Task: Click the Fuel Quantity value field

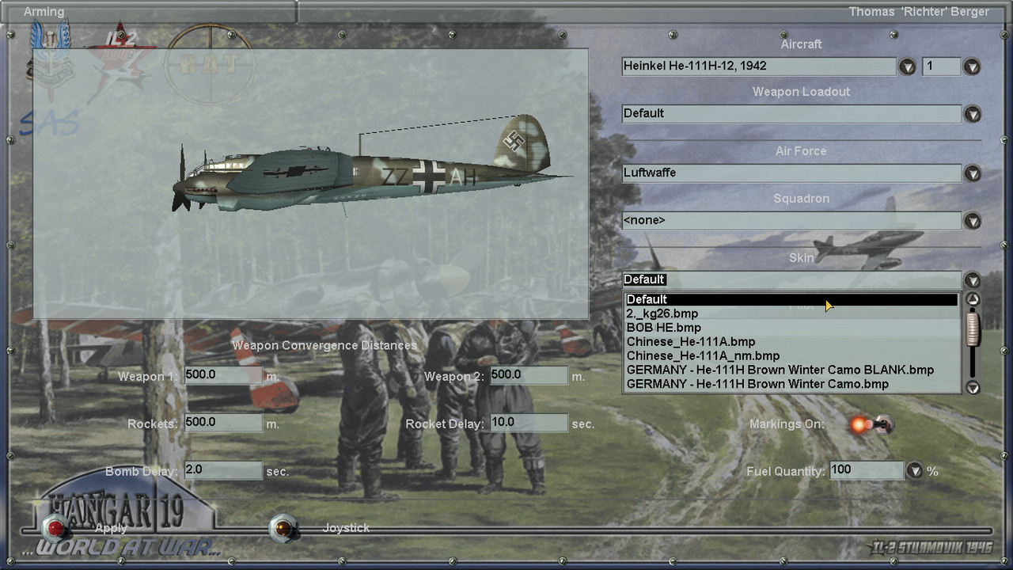Action: 867,470
